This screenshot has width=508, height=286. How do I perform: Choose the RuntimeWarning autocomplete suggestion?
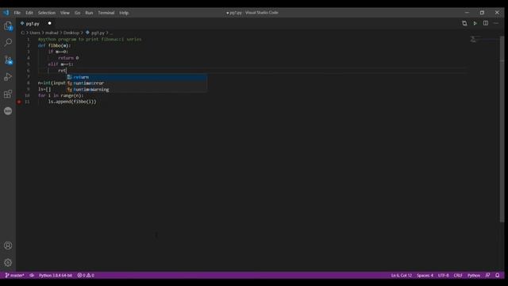point(137,90)
